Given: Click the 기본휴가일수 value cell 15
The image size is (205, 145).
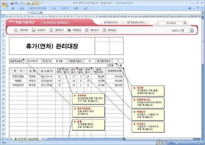Looking at the screenshot, I should point(90,61).
